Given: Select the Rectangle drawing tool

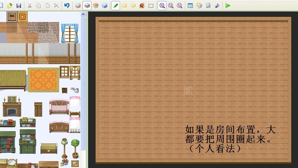Looking at the screenshot, I should click(124, 6).
